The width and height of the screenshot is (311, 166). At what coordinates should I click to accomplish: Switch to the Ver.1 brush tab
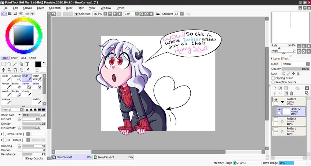(x=23, y=58)
